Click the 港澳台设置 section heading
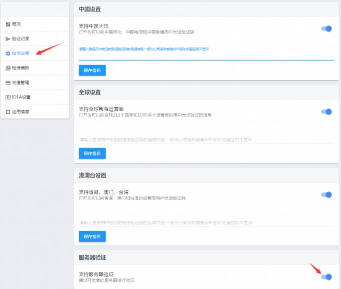341x289 pixels. [93, 175]
